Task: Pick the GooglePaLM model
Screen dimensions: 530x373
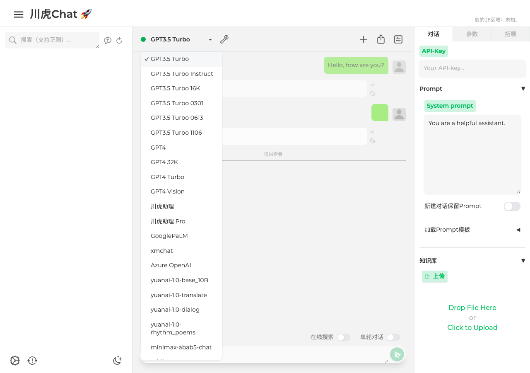Action: [181, 236]
